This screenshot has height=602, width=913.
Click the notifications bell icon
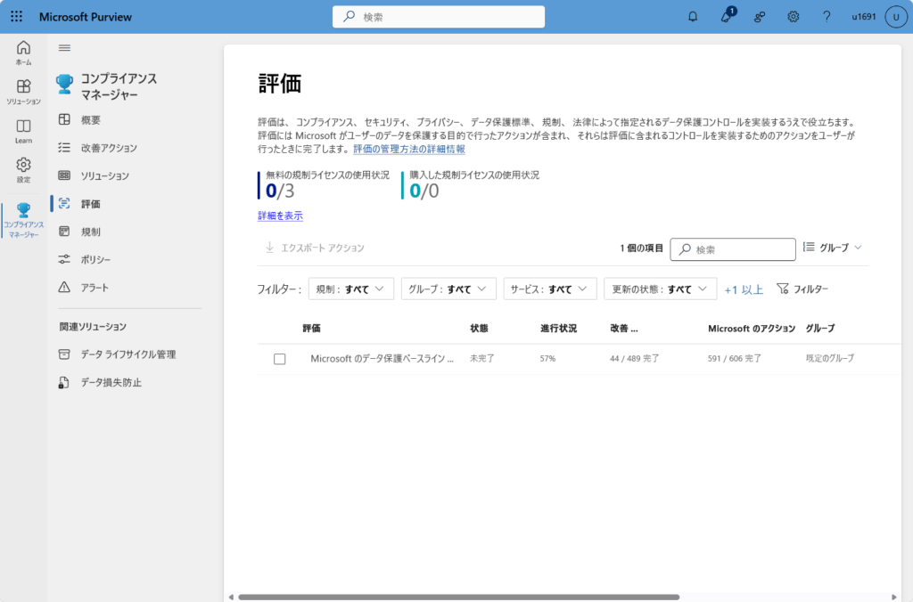pos(693,17)
